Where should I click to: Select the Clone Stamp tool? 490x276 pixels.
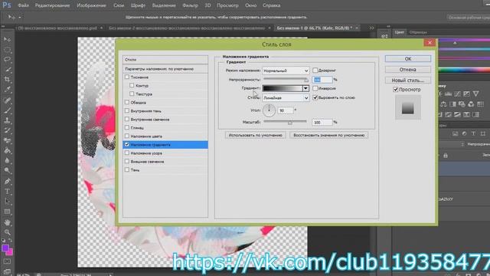click(x=7, y=120)
